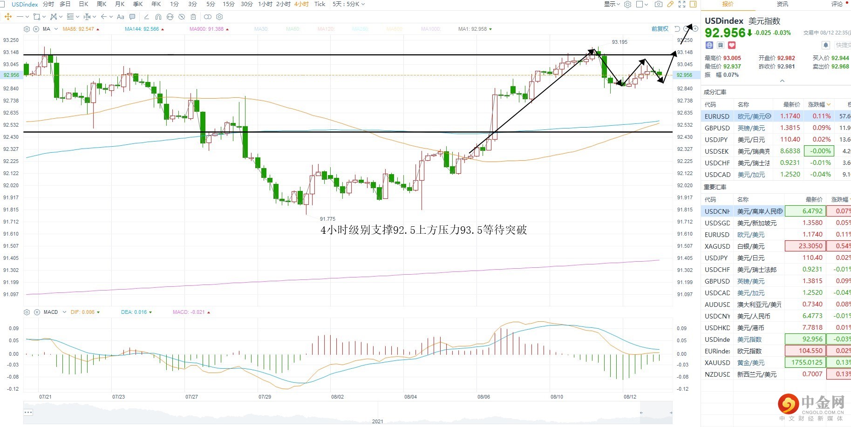
Task: Open MACD indicator settings gear
Action: [x=27, y=312]
